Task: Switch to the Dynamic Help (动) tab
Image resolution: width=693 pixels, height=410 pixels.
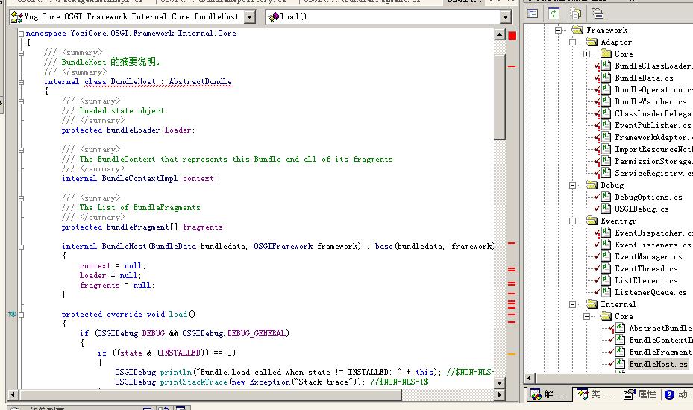Action: [677, 394]
